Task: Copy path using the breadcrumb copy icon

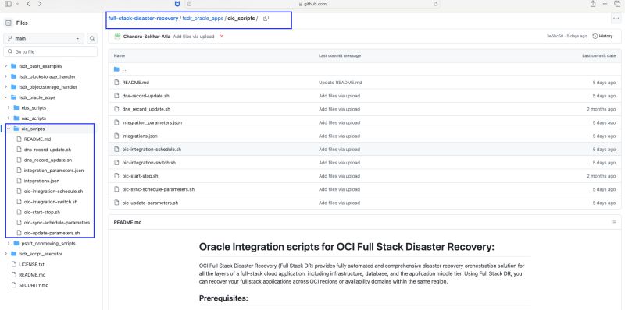Action: (266, 18)
